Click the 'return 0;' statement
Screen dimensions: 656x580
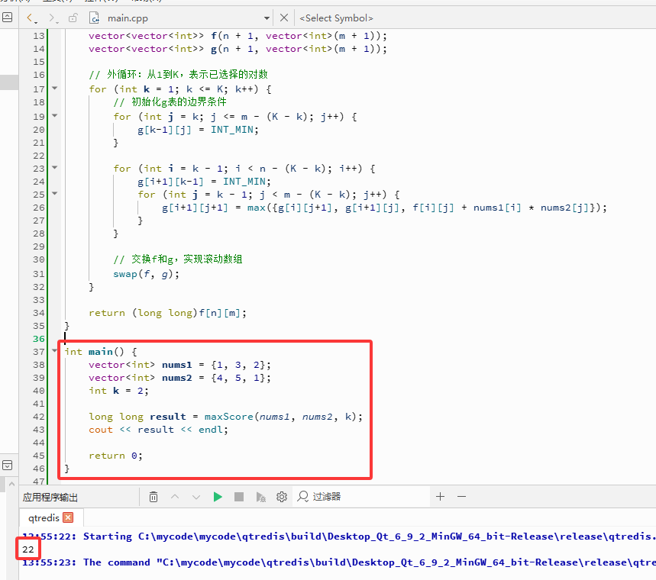(115, 456)
